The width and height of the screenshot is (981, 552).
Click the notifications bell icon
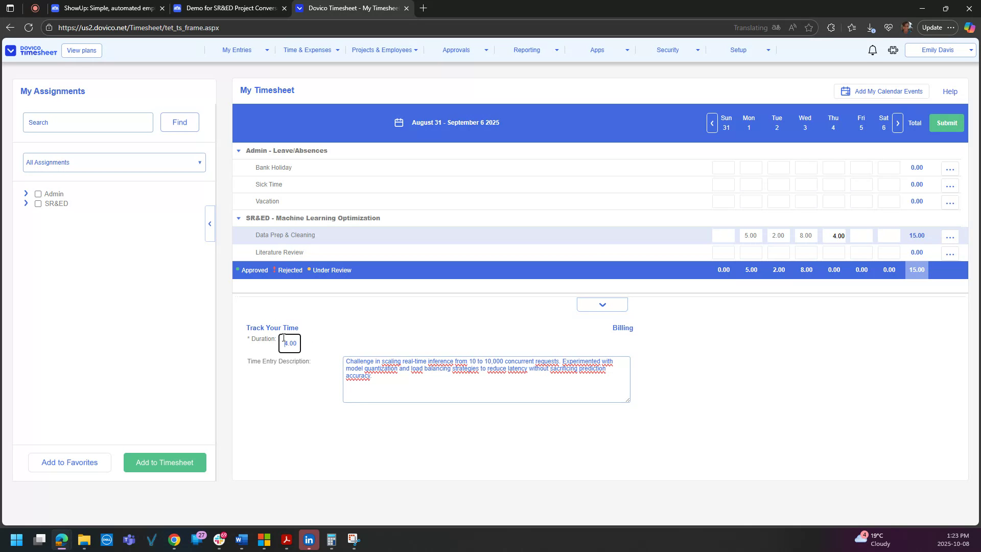(872, 50)
